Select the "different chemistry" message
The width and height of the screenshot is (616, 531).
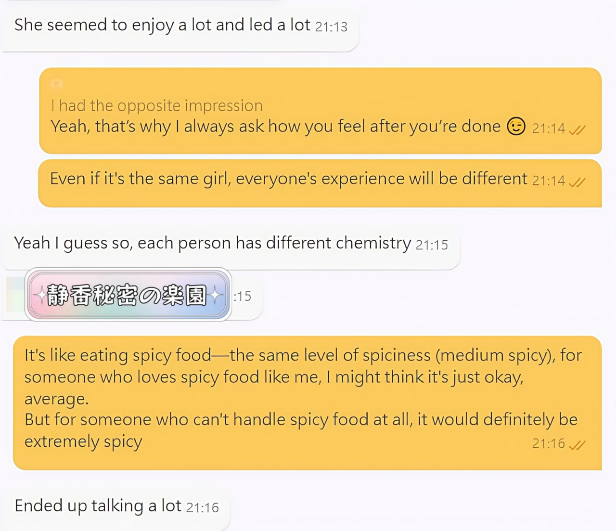tap(212, 244)
